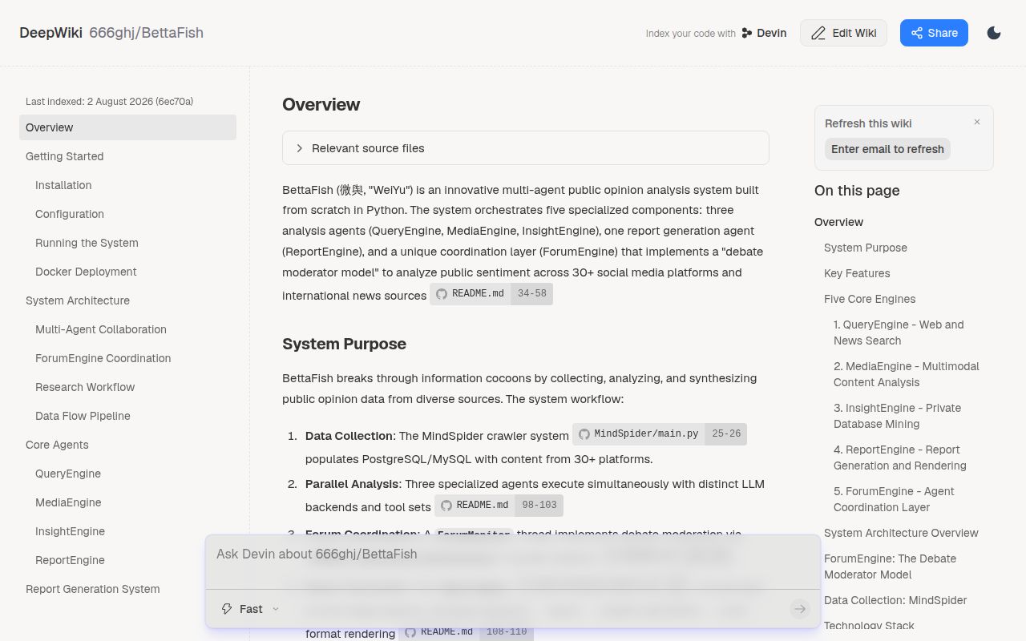Screen dimensions: 1026x641
Task: Open README.md 98-103 source reference
Action: coord(499,506)
